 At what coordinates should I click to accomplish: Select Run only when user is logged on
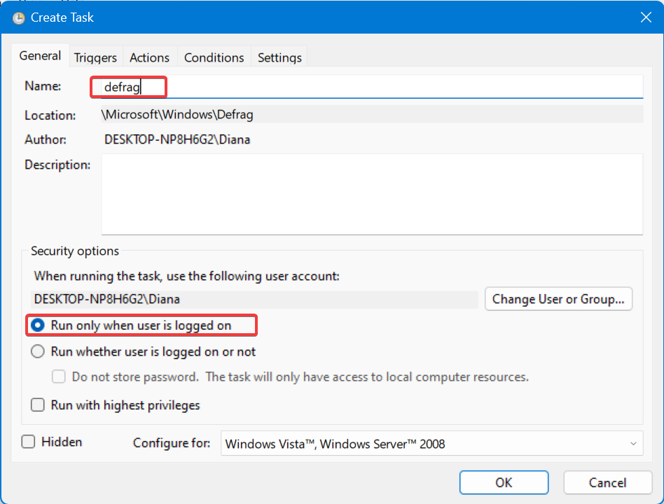point(38,325)
